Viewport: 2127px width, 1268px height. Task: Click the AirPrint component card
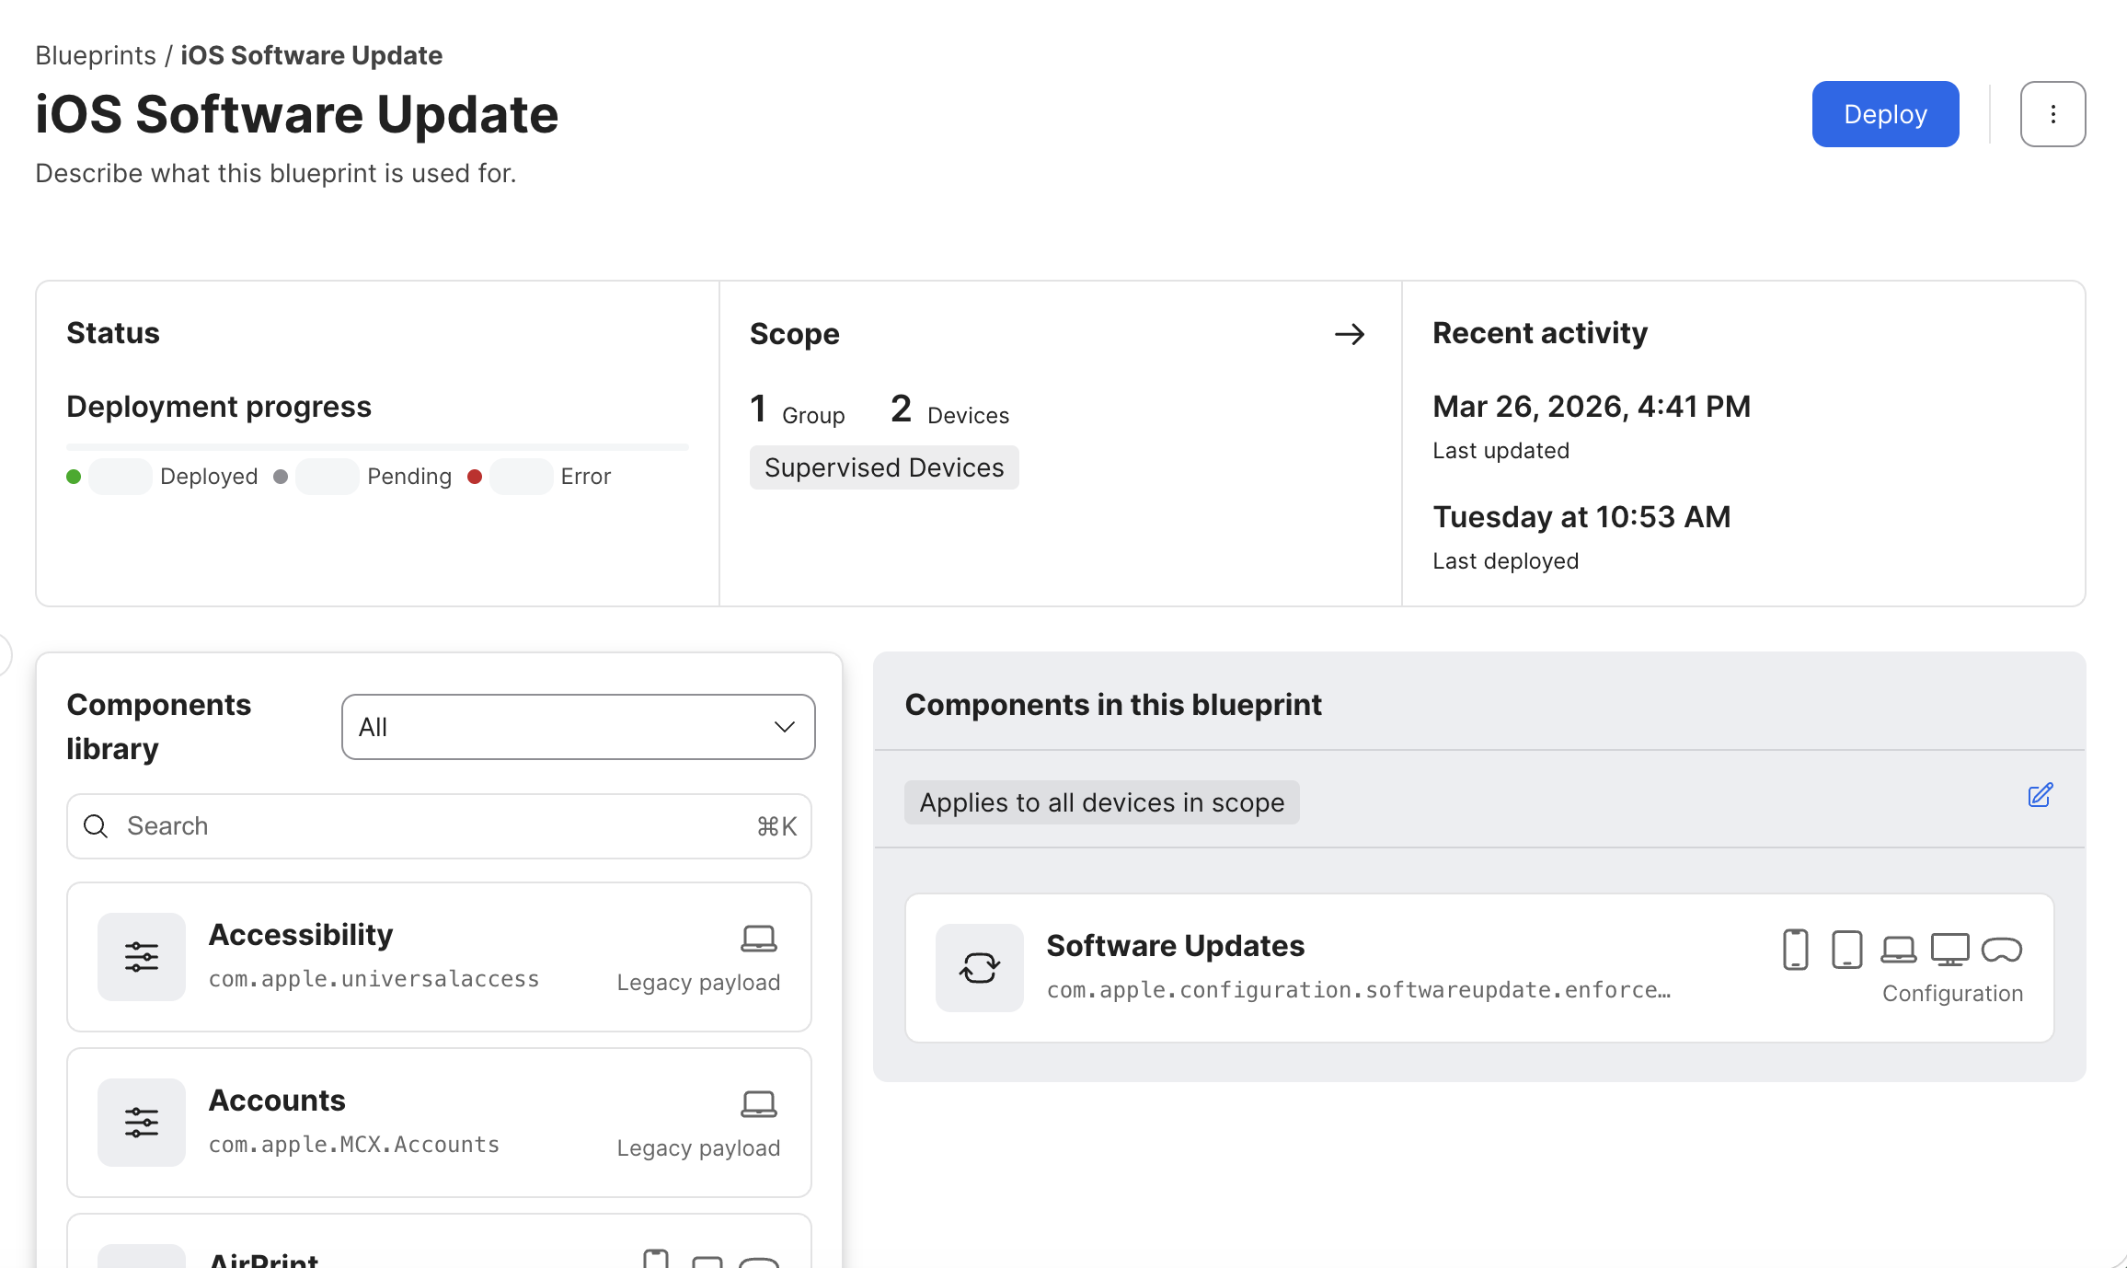tap(439, 1241)
